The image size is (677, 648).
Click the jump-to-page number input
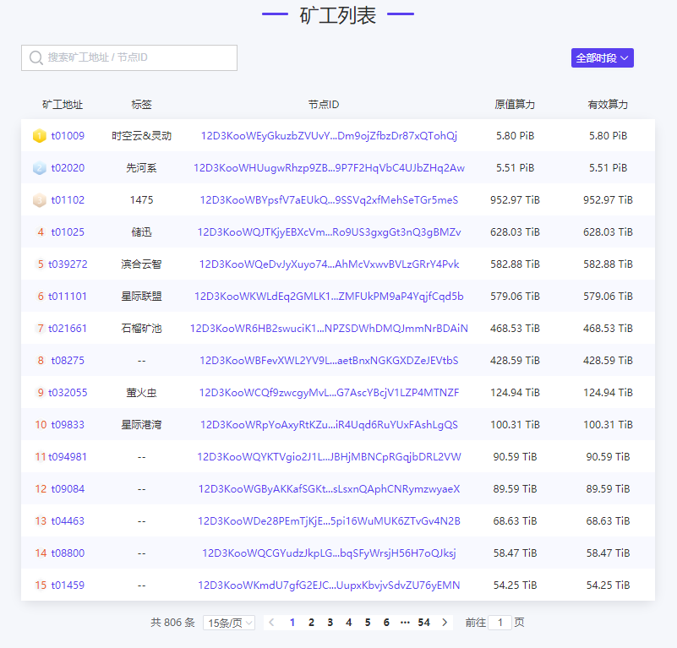500,622
